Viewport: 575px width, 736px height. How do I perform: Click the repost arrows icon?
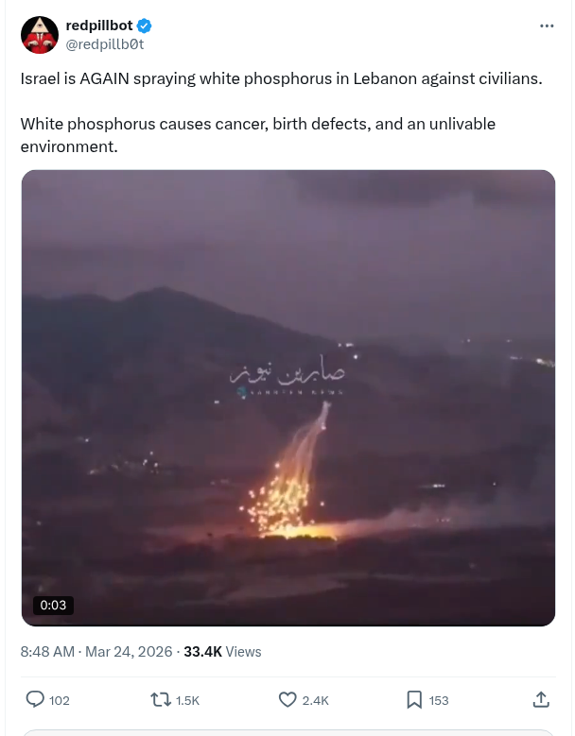pos(160,700)
